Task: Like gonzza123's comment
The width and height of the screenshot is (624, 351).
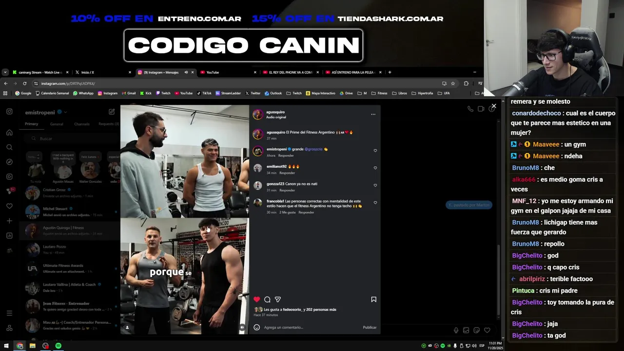Action: 375,185
